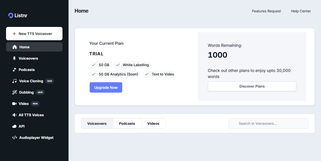321x161 pixels.
Task: Select the Voiceovers tab
Action: point(97,124)
